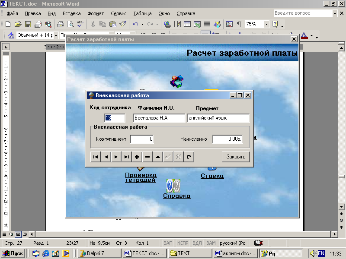
Task: Cut selection with scissors icon
Action: pyautogui.click(x=93, y=24)
